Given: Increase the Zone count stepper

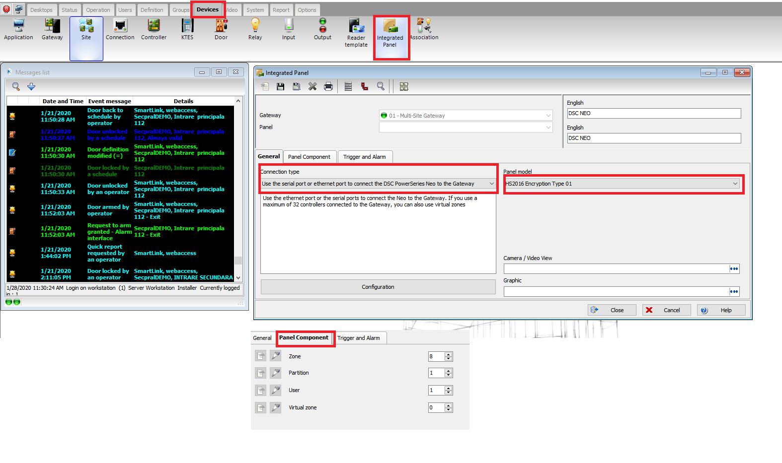Looking at the screenshot, I should (x=449, y=354).
